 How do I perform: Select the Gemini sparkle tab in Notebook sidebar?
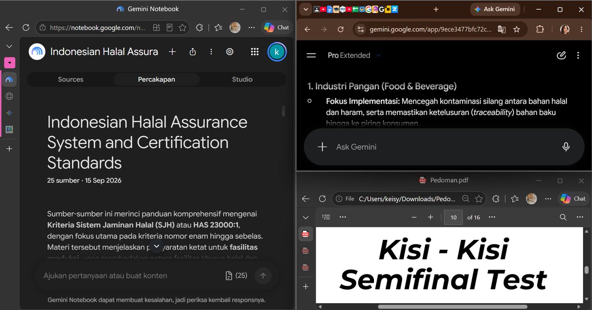point(9,113)
